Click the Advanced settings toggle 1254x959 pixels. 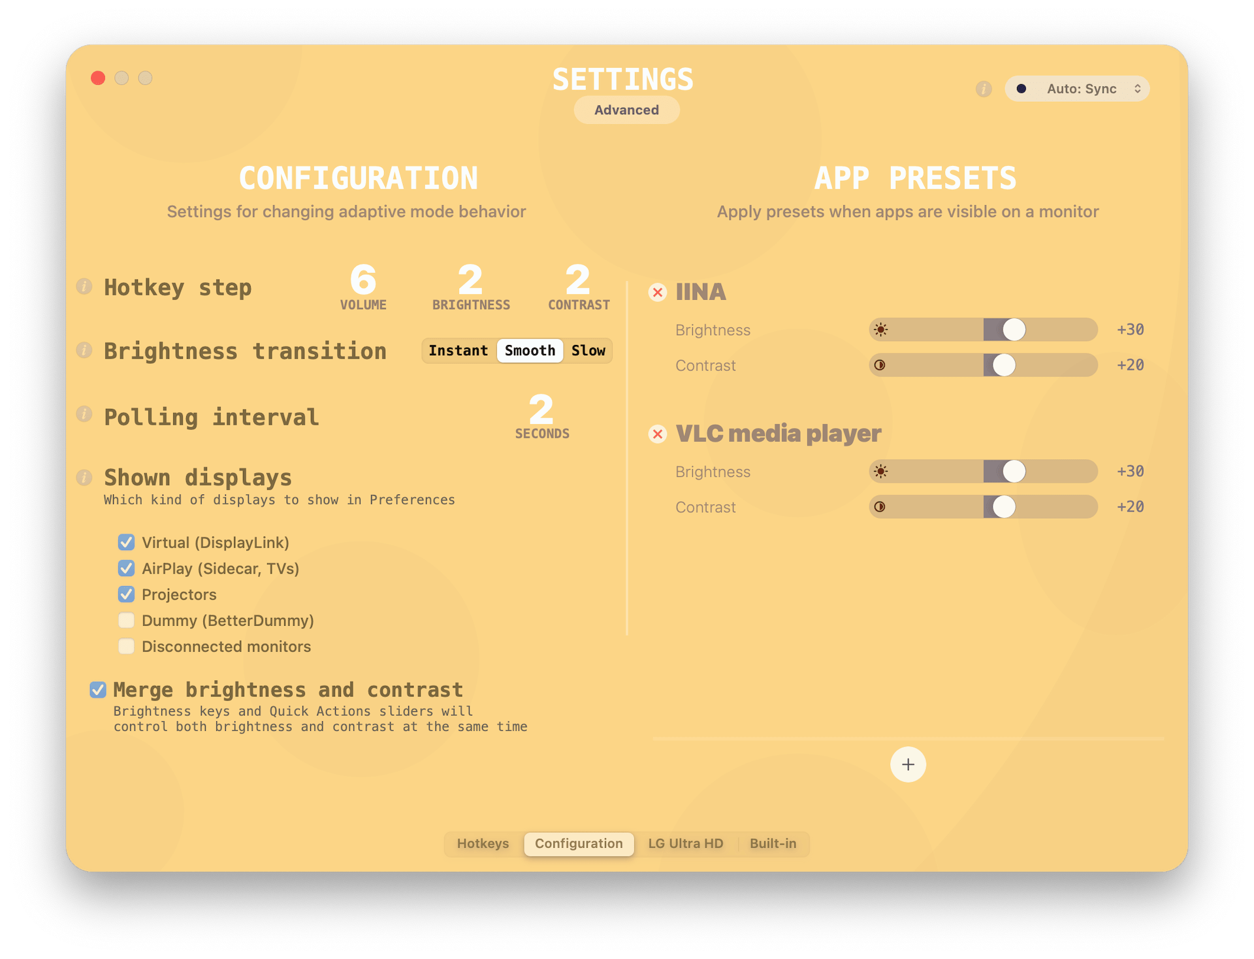point(626,110)
